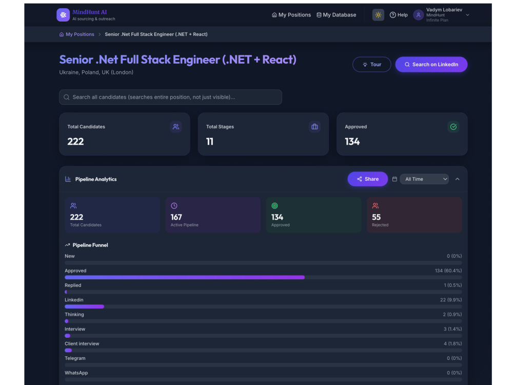This screenshot has height=385, width=513.
Task: Click the position title heading
Action: coord(177,60)
